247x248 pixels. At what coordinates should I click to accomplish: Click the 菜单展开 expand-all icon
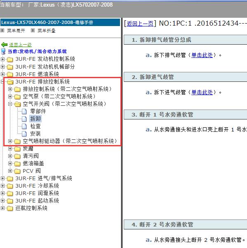pyautogui.click(x=2, y=30)
